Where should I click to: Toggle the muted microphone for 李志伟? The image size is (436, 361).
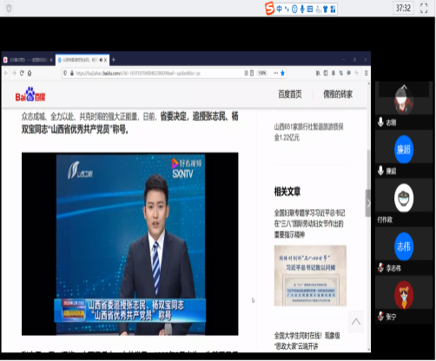[x=381, y=268]
